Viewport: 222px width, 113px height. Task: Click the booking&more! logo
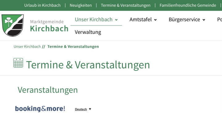pyautogui.click(x=40, y=109)
